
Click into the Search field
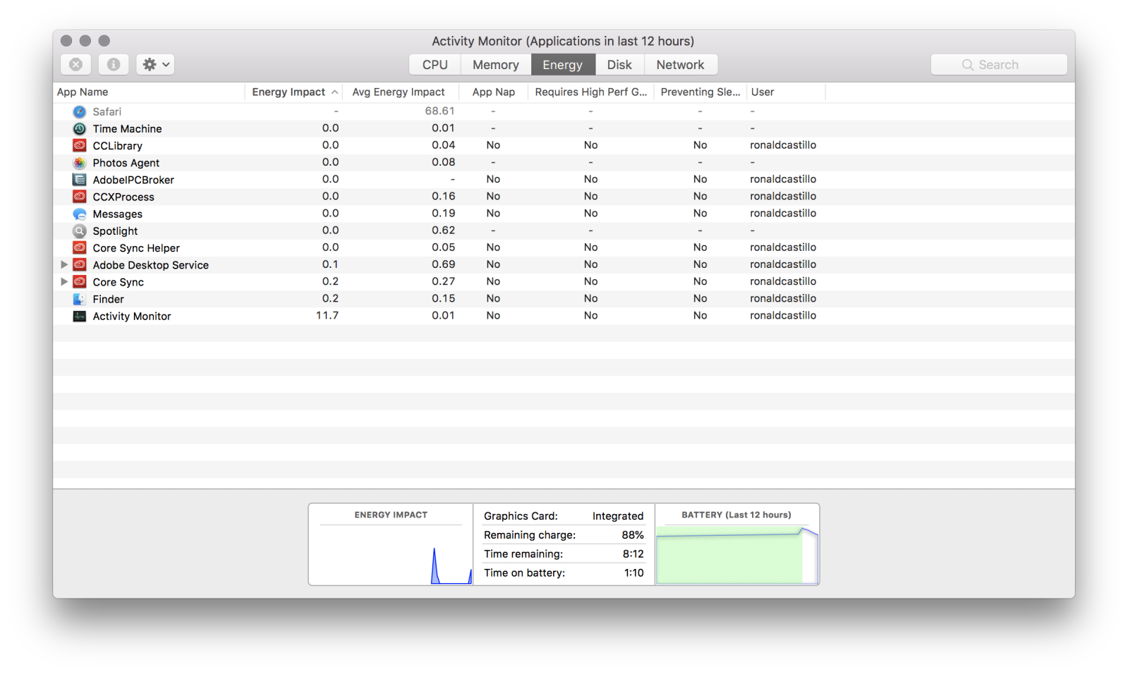point(999,65)
